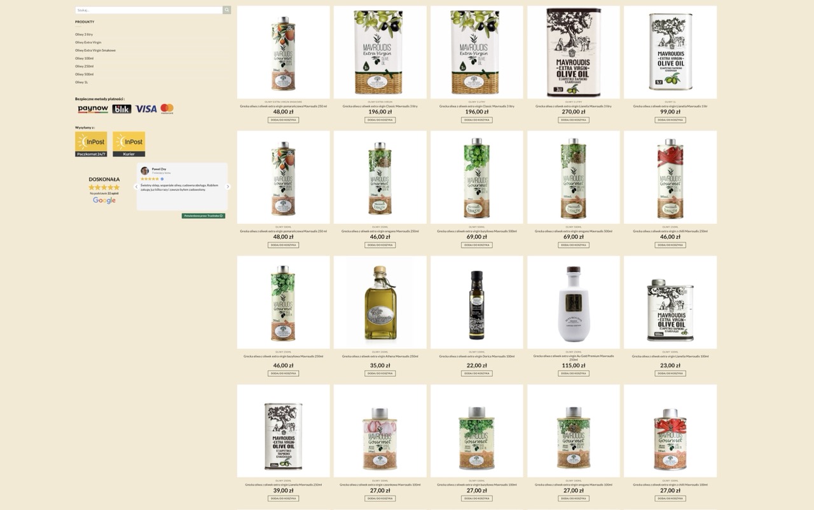The height and width of the screenshot is (510, 814).
Task: Open Lianolia 3 litry tin image
Action: (574, 52)
